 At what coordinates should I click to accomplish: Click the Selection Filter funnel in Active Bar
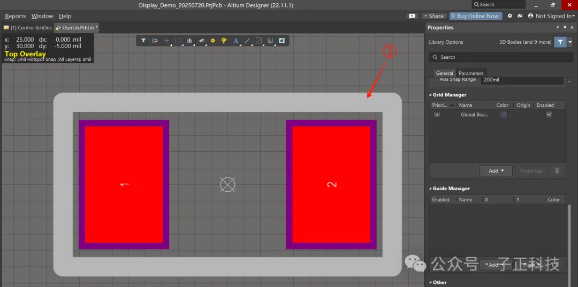click(x=143, y=41)
